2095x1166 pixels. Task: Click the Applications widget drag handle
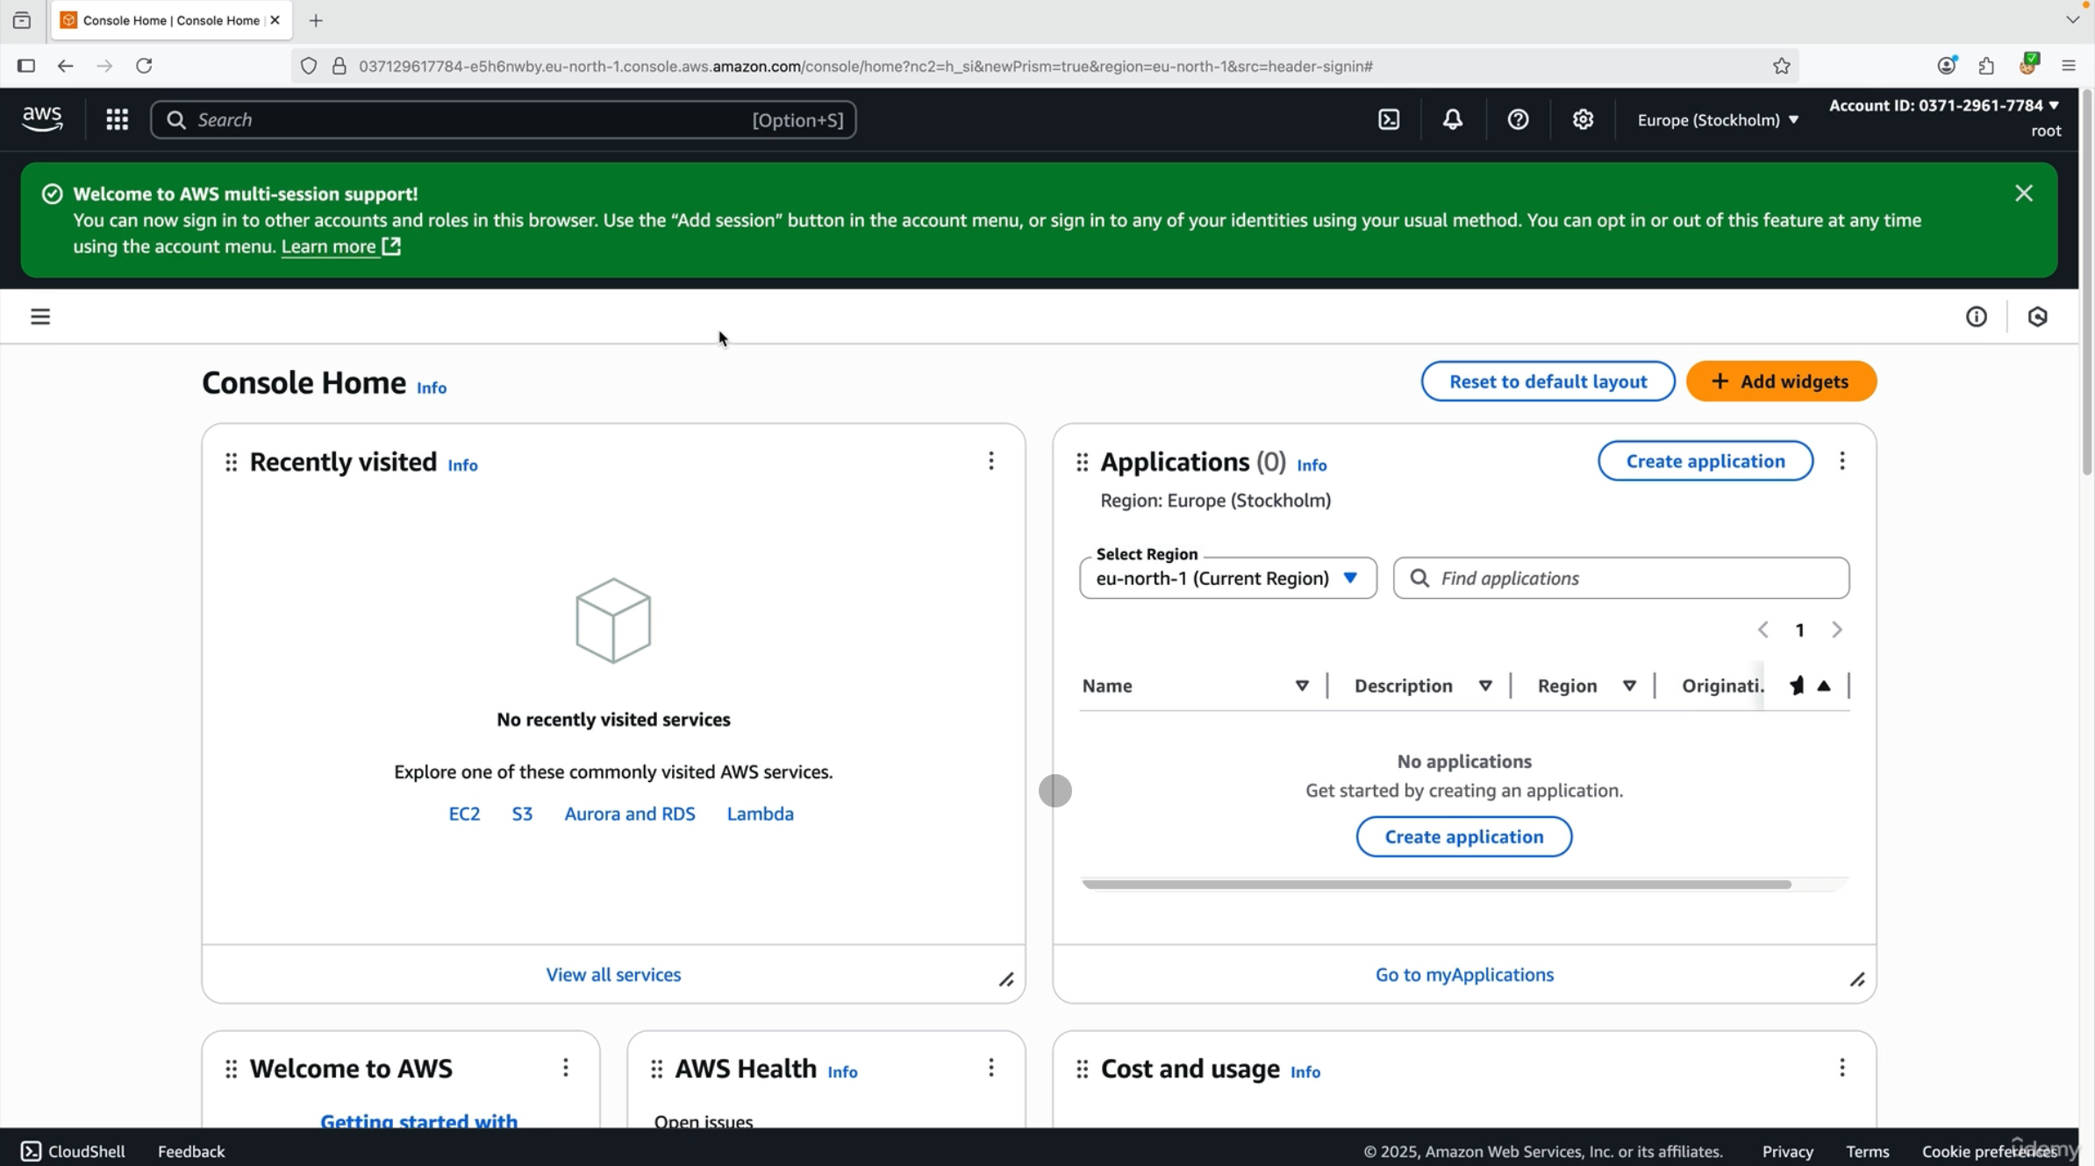click(1082, 462)
